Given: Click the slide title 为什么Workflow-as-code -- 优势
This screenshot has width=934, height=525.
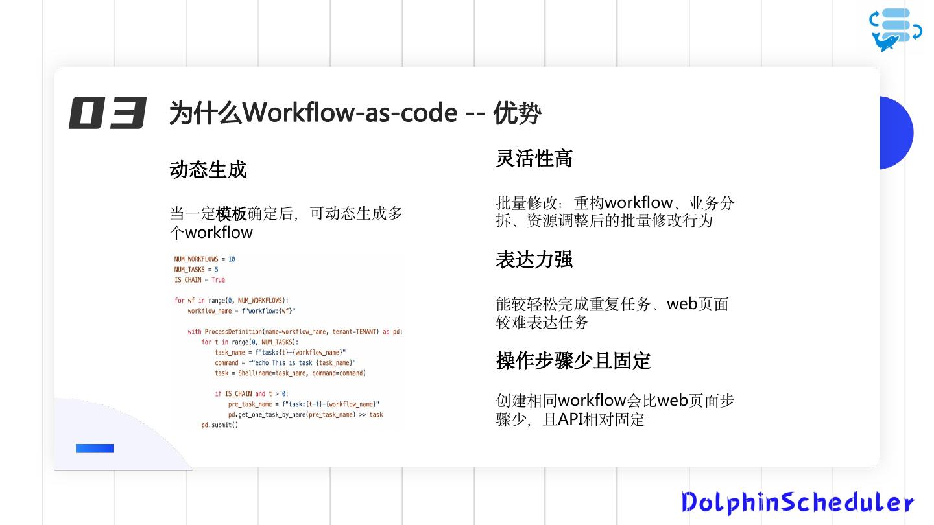Looking at the screenshot, I should 355,112.
